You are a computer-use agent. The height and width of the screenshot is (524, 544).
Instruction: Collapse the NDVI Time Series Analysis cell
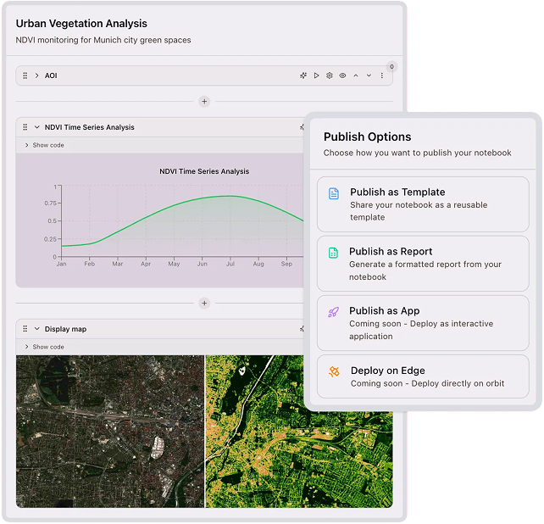(36, 127)
